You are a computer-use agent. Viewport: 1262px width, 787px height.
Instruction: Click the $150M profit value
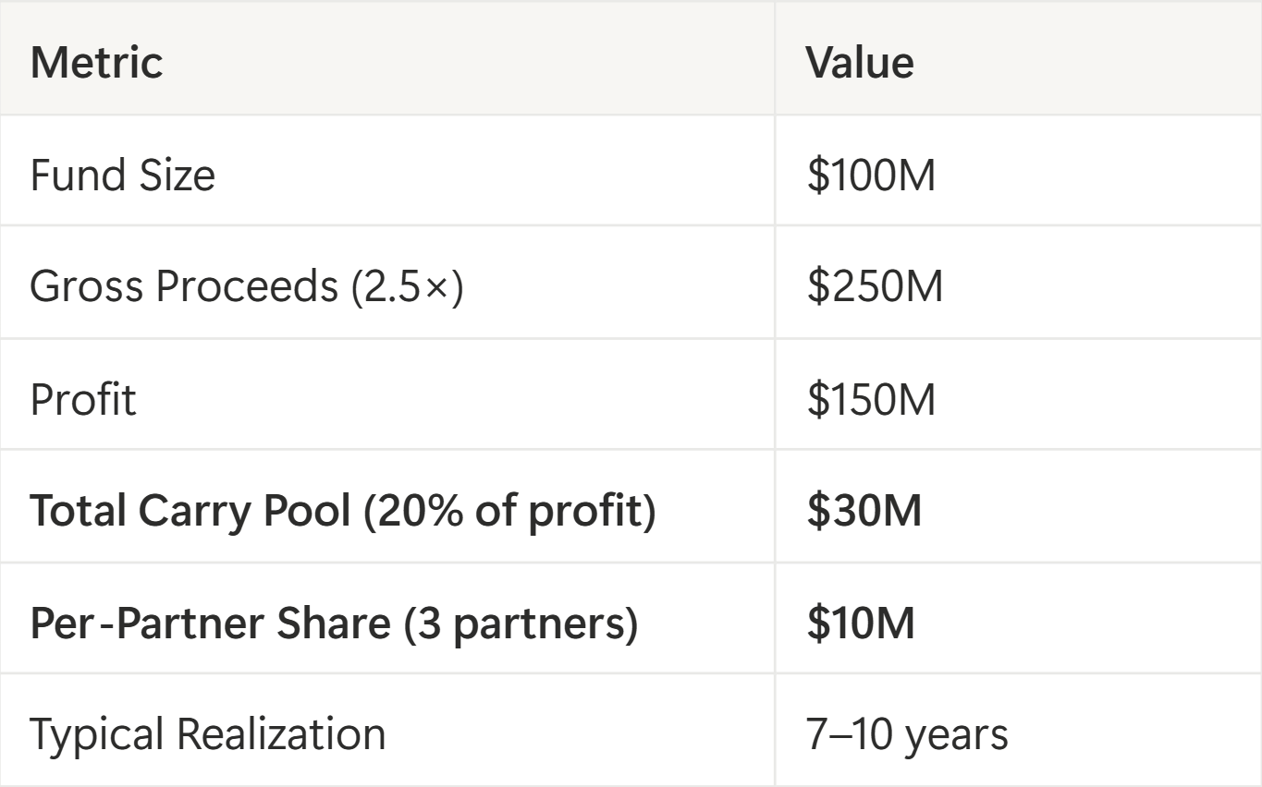pyautogui.click(x=871, y=399)
